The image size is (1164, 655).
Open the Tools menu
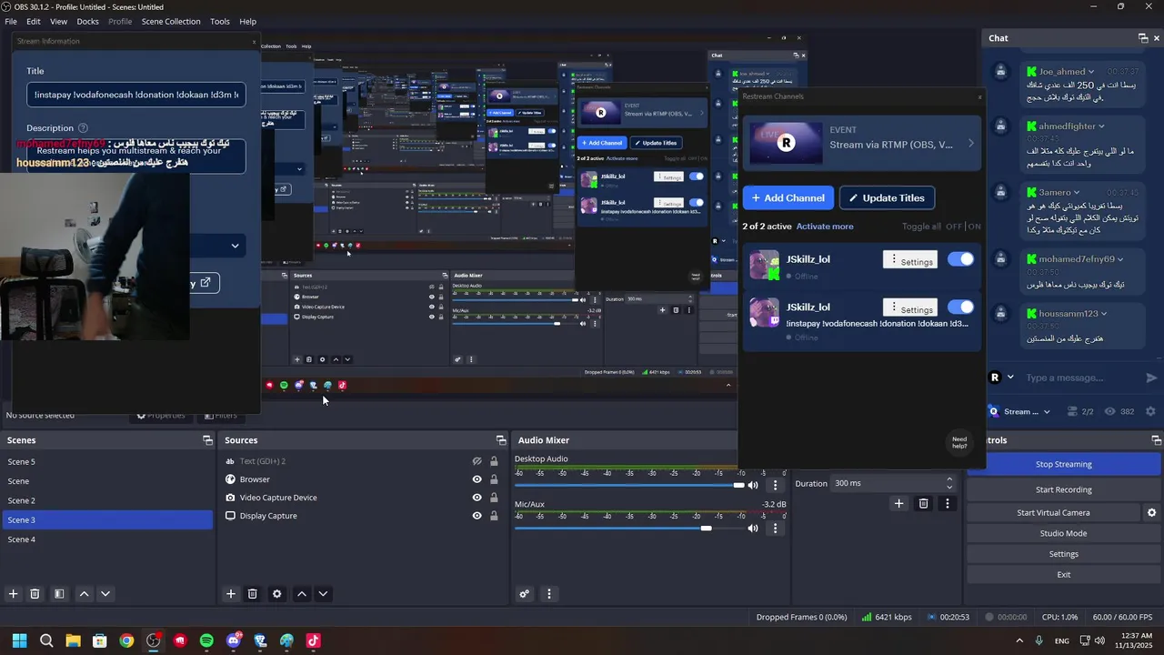(x=220, y=21)
